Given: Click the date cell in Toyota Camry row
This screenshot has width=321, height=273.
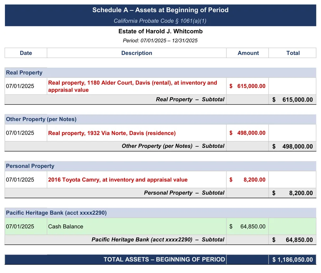Looking at the screenshot, I should (26, 180).
